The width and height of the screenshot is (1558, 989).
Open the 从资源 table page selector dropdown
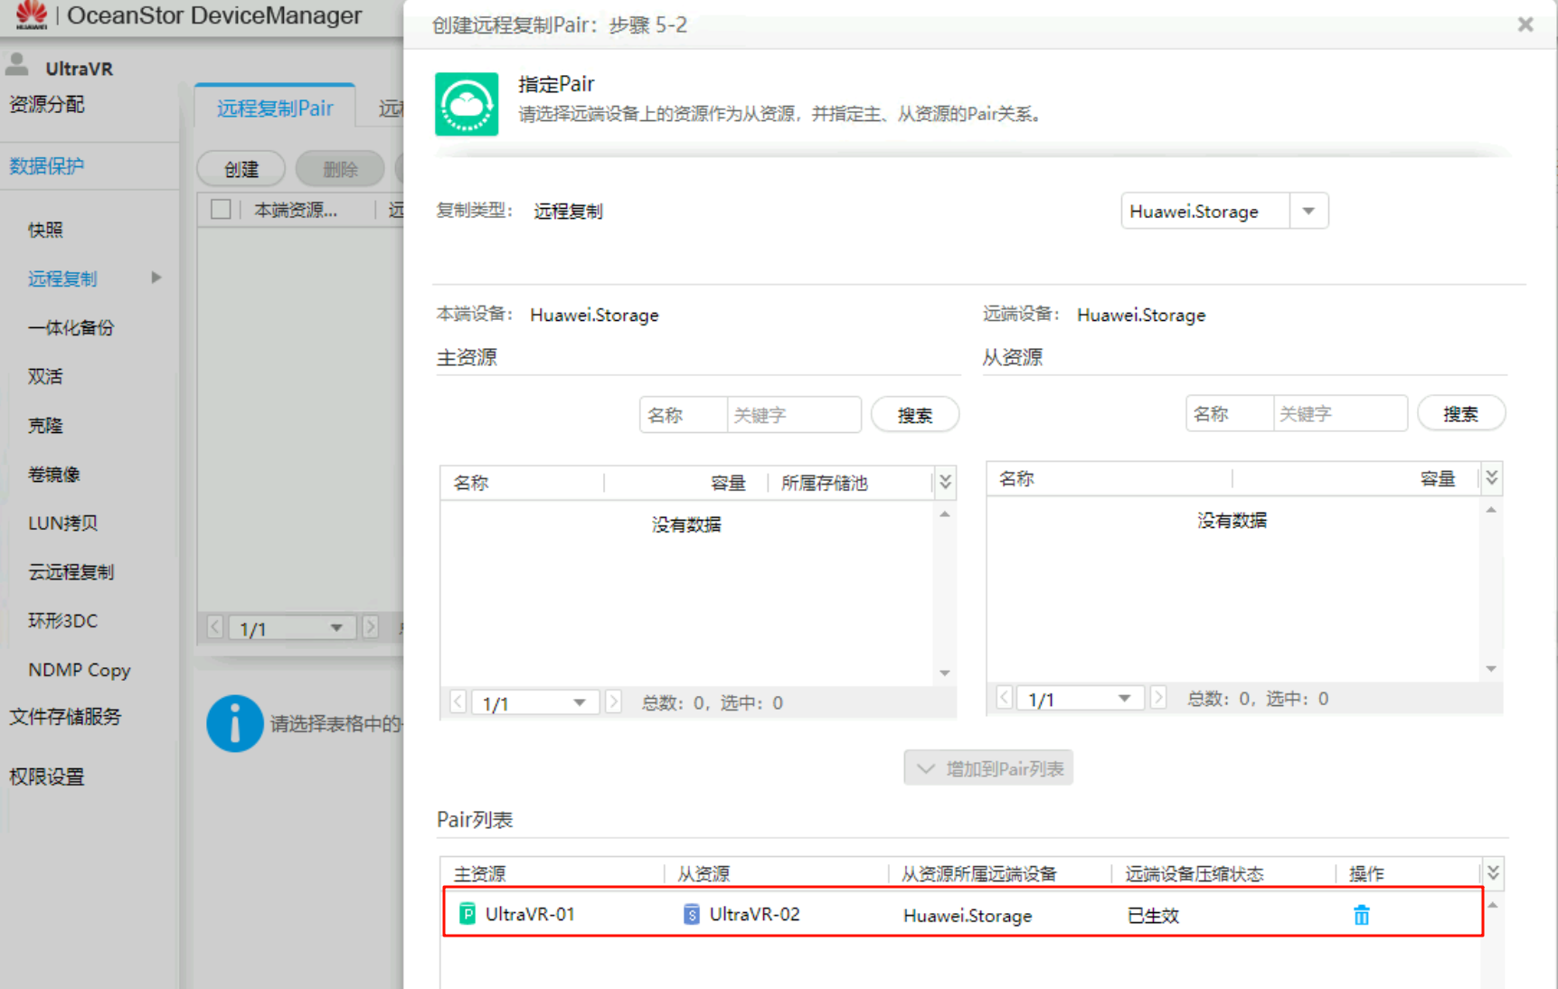click(x=1124, y=699)
